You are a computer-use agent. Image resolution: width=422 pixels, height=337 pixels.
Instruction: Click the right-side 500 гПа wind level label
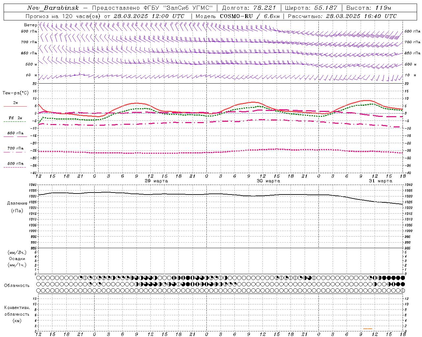tap(412, 32)
